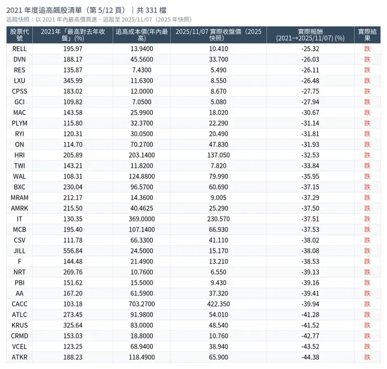Select the LXU ticker cell
The width and height of the screenshot is (387, 369).
(19, 80)
